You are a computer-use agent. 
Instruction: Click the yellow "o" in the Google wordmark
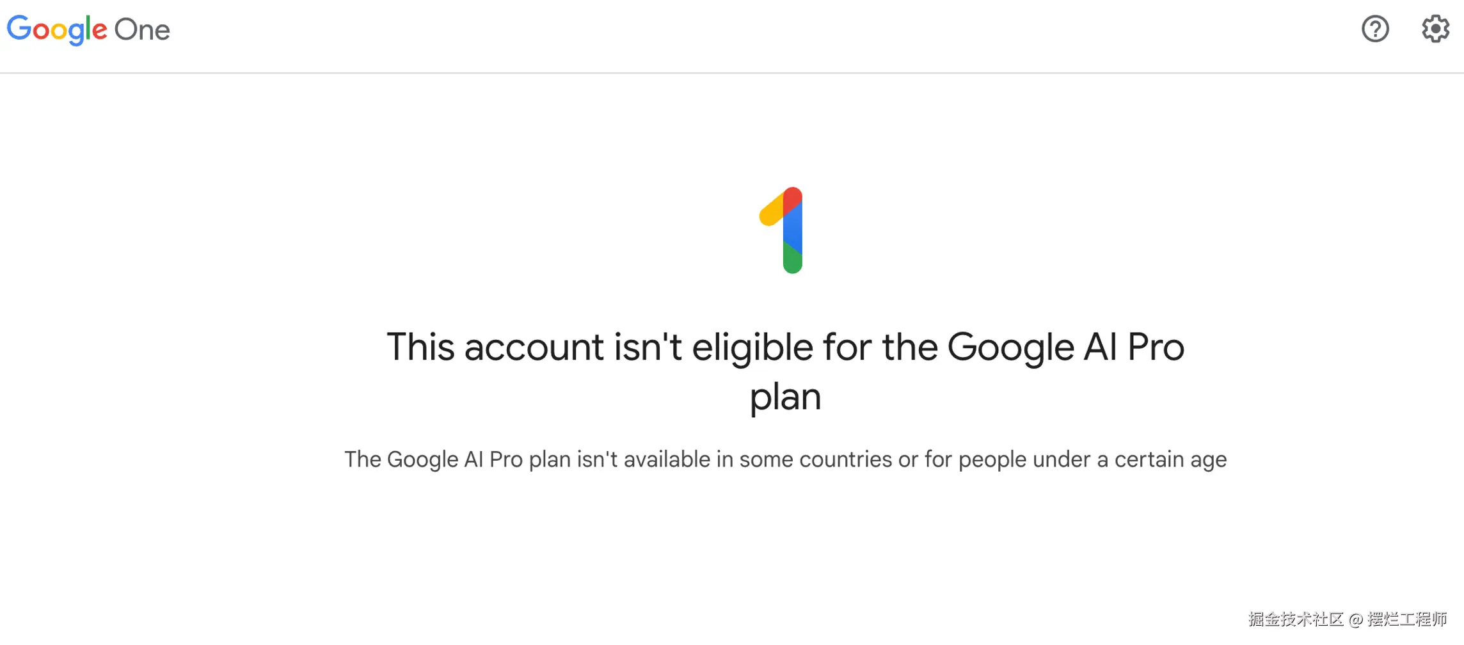click(x=59, y=31)
